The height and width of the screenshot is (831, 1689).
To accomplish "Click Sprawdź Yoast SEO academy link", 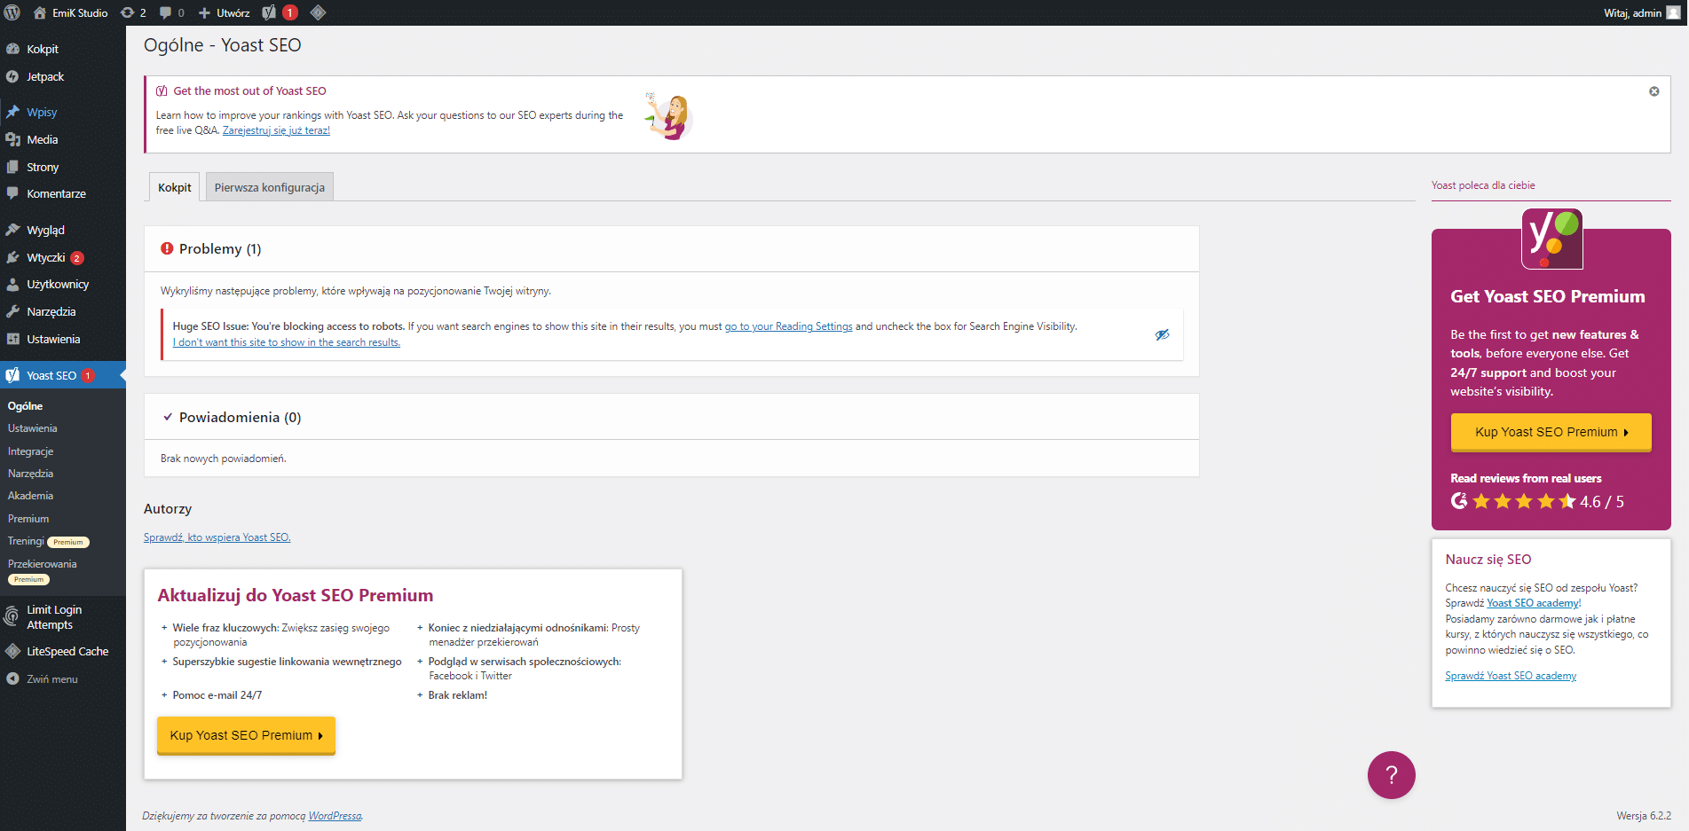I will (1511, 676).
